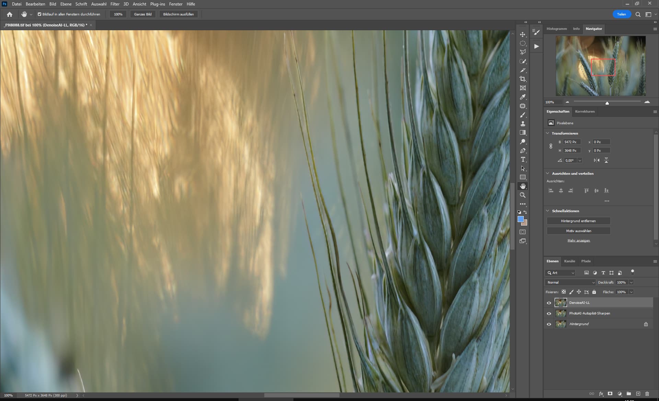Click the 'Hintergrund entfernen' button
Screen dimensions: 659x401
pyautogui.click(x=578, y=221)
